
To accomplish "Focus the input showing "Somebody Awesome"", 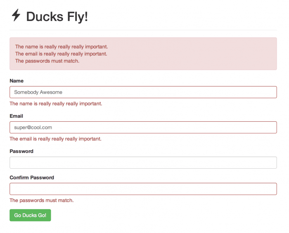I will tap(143, 92).
